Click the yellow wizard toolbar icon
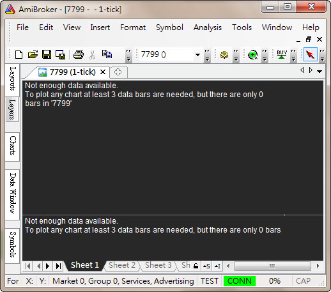 224,55
